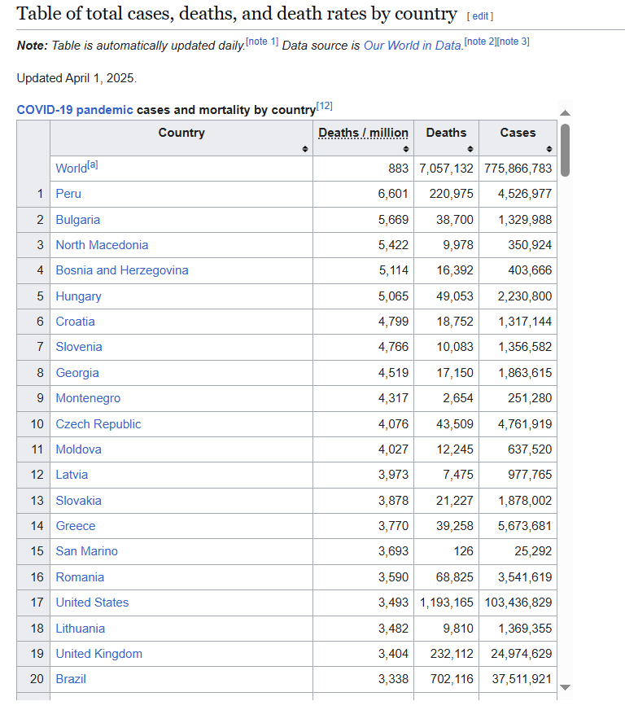The height and width of the screenshot is (710, 625).
Task: Open the edit link next to heading
Action: (x=480, y=16)
